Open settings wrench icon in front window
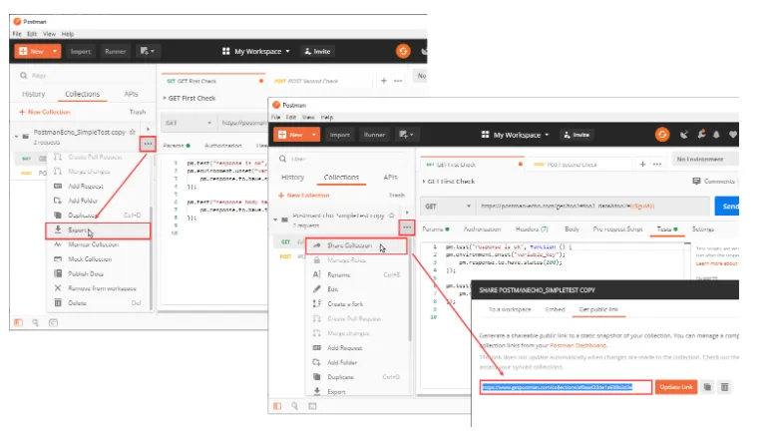 click(x=701, y=135)
